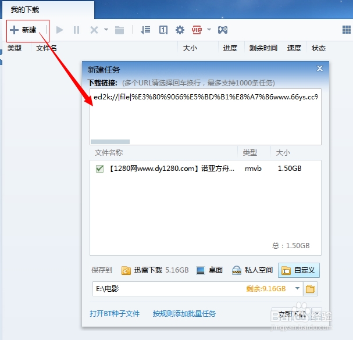Sort by the 大小 column header in main list
The width and height of the screenshot is (353, 340).
click(190, 48)
